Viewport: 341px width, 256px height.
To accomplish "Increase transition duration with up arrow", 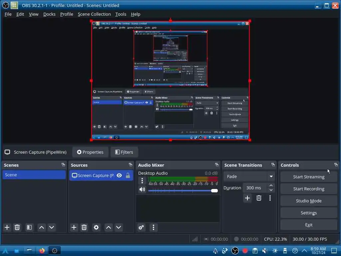I will coord(271,185).
